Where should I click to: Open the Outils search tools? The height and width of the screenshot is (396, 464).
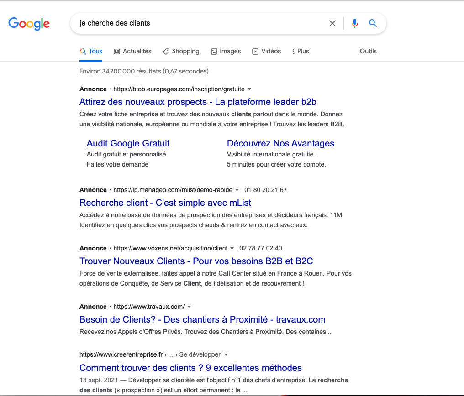tap(368, 52)
